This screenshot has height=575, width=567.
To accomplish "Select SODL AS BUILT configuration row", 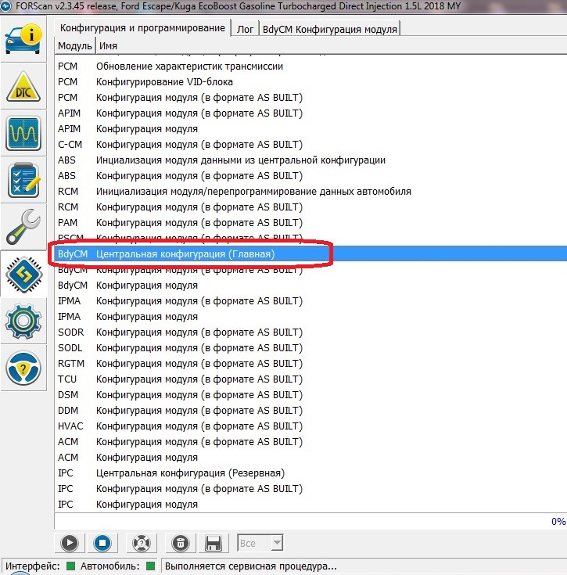I will click(310, 348).
